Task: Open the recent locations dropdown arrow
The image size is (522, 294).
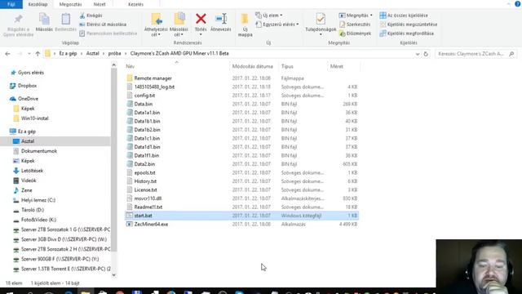Action: point(29,54)
